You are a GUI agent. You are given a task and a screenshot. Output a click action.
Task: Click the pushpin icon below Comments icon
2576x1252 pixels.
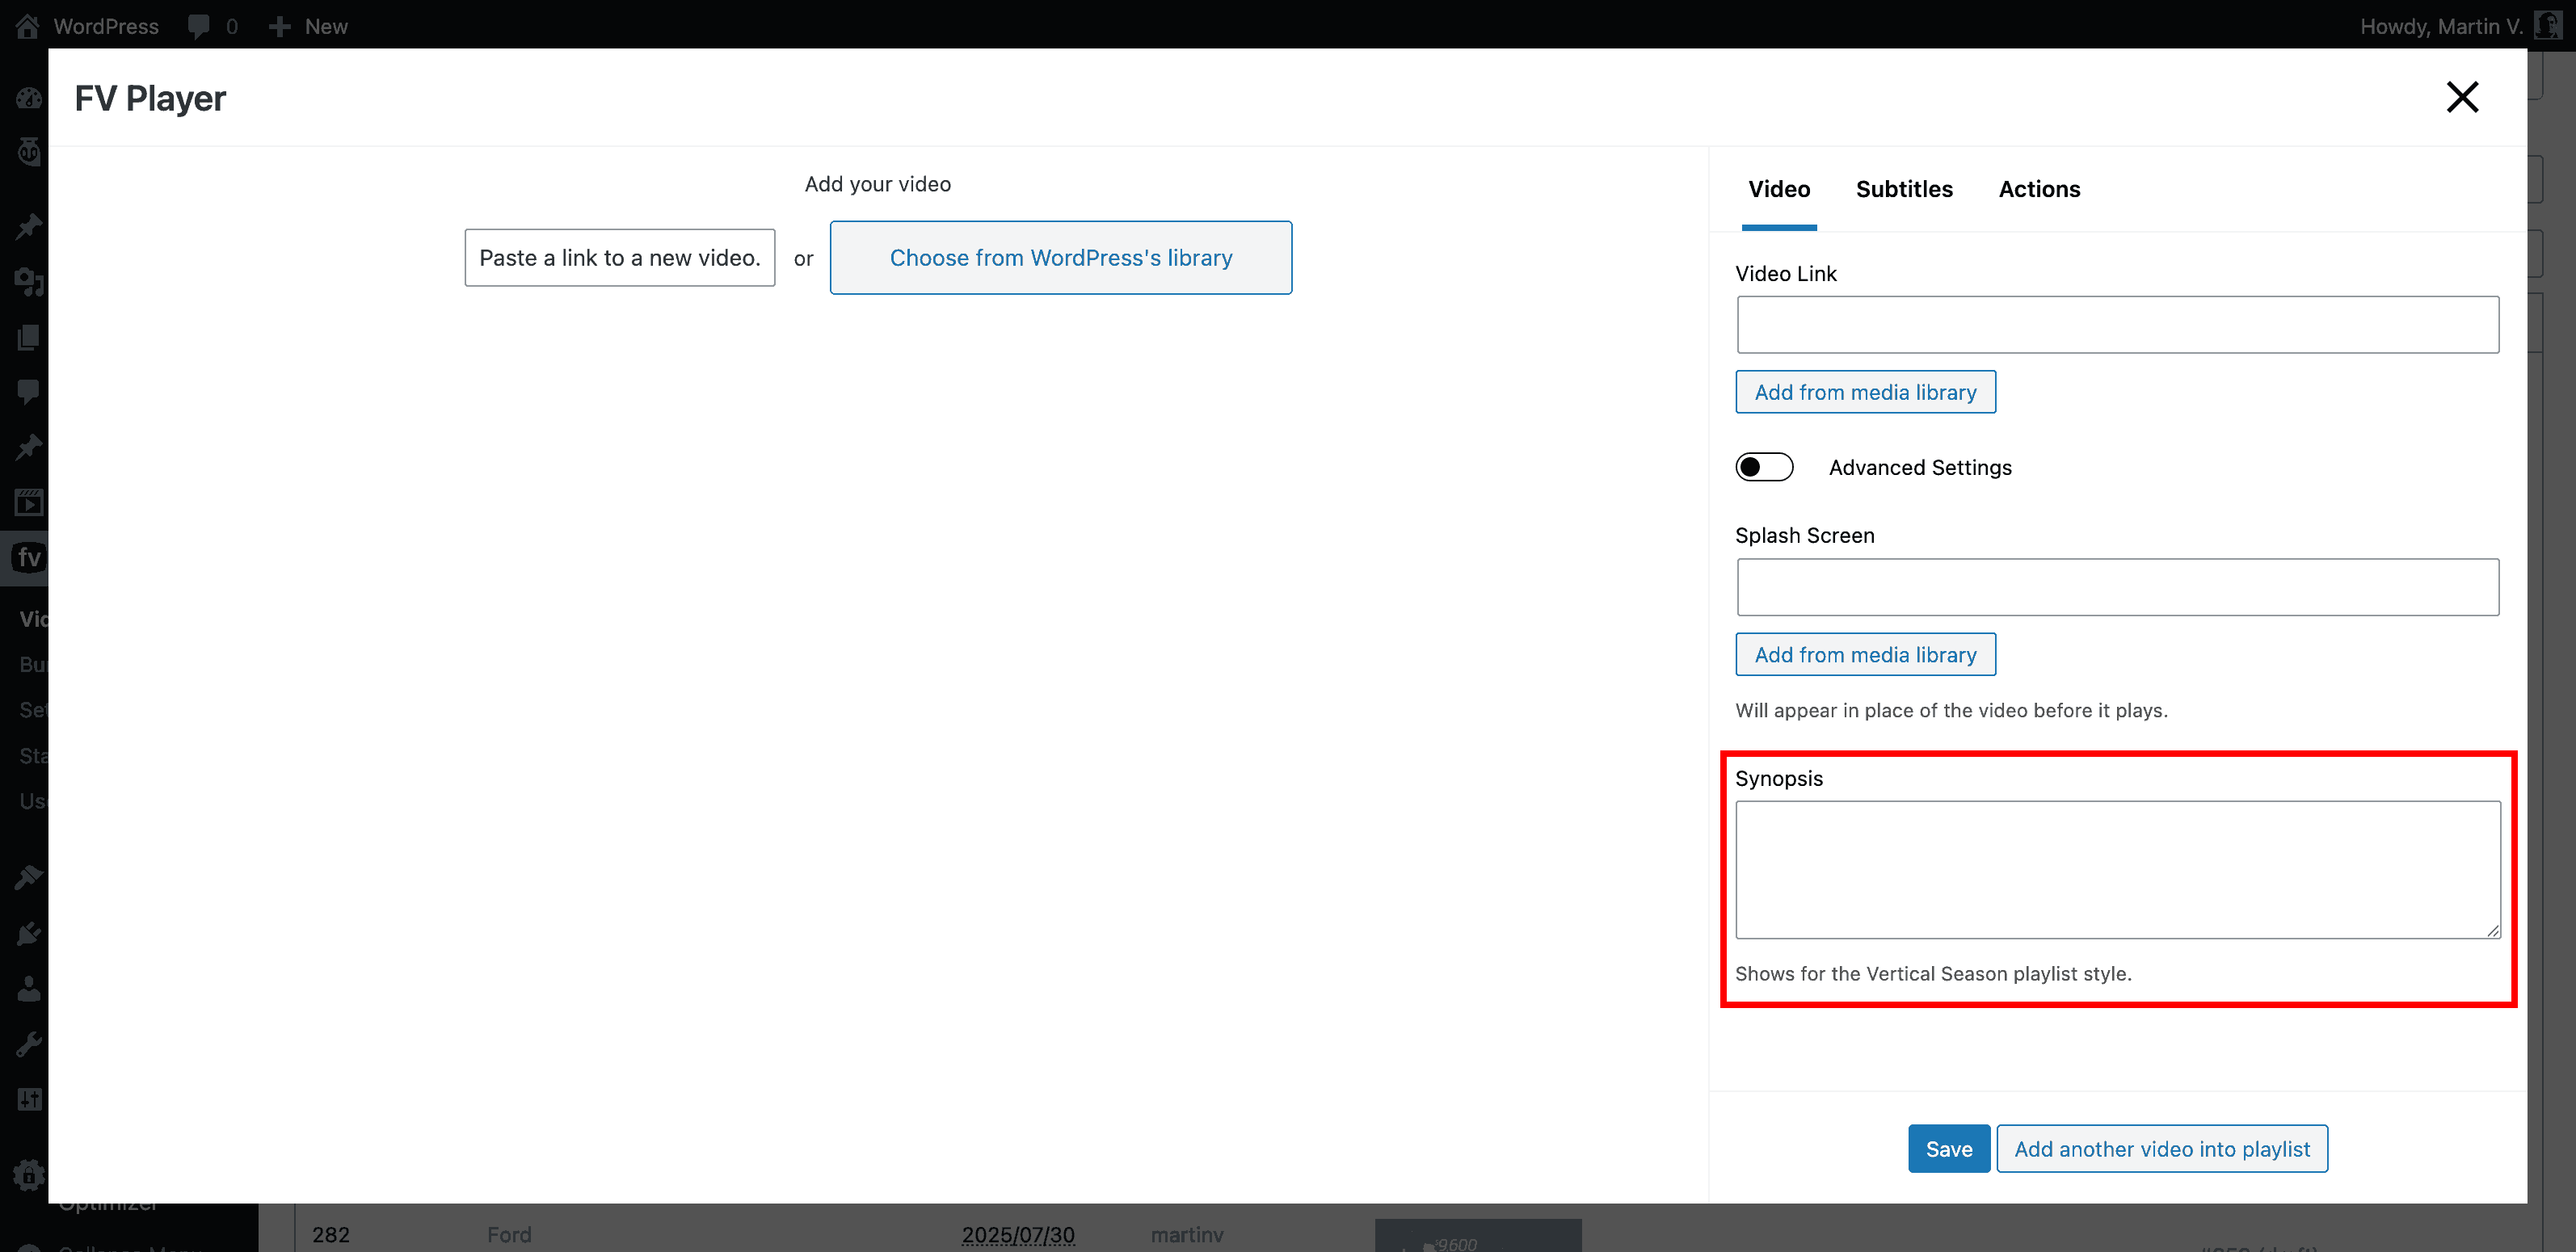[29, 446]
